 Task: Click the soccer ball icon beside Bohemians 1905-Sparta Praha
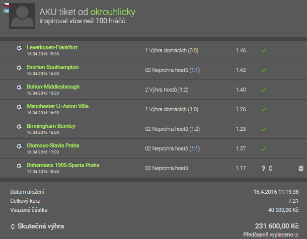pyautogui.click(x=19, y=167)
